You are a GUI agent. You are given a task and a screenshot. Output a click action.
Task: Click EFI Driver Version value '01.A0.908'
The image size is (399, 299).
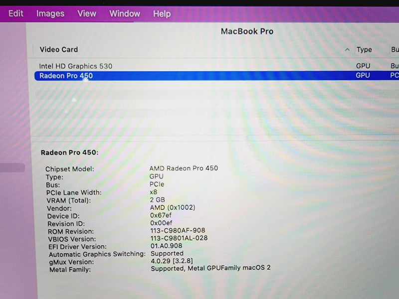click(167, 246)
